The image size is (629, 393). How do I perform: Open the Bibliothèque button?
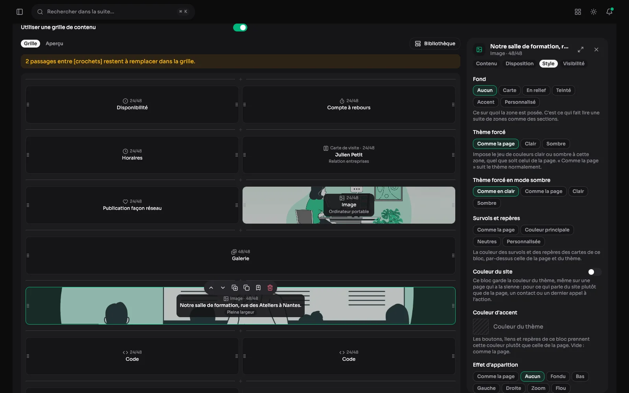click(435, 44)
